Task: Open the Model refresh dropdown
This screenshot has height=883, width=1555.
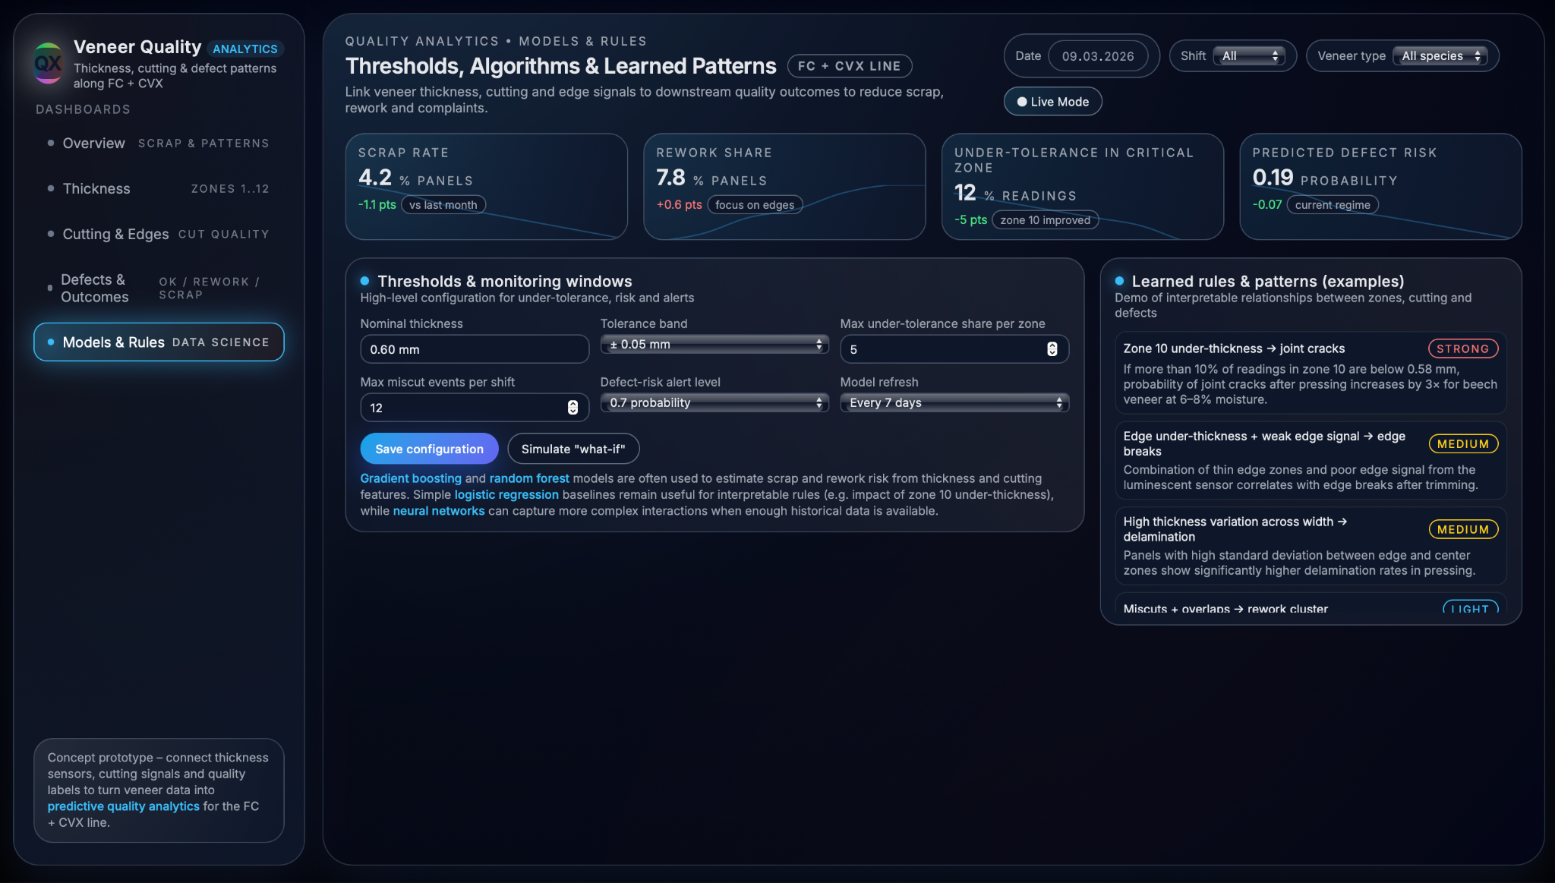Action: [x=954, y=403]
